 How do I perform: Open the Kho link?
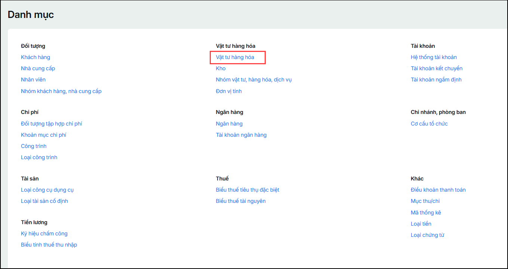pos(221,68)
